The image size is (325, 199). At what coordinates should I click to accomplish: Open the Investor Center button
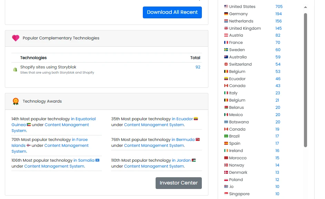point(178,183)
